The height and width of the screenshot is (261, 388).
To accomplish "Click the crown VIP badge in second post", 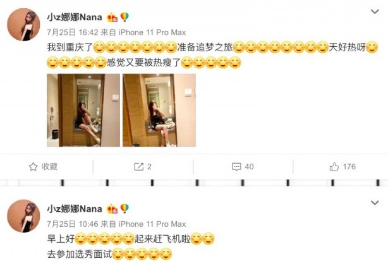I will 112,209.
